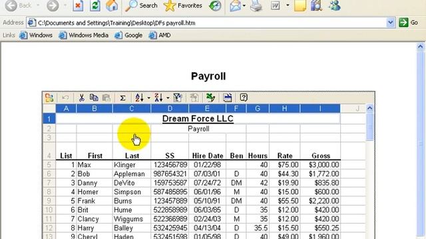This screenshot has height=239, width=426.
Task: Open the Sort Ascending dropdown arrow
Action: pos(148,98)
